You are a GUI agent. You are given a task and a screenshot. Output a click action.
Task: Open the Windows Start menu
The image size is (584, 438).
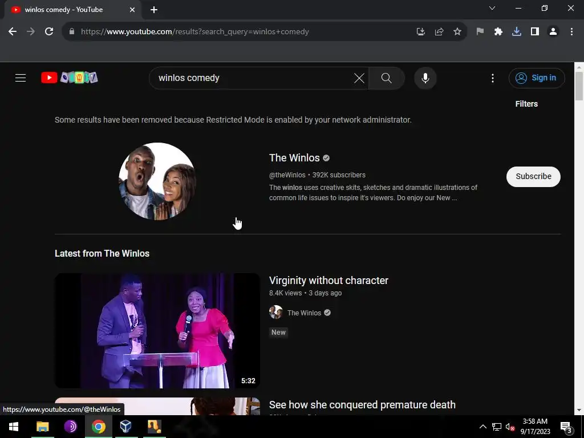pyautogui.click(x=14, y=427)
